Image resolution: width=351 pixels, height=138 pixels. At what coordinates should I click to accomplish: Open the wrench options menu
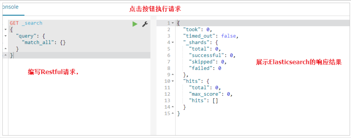[145, 24]
